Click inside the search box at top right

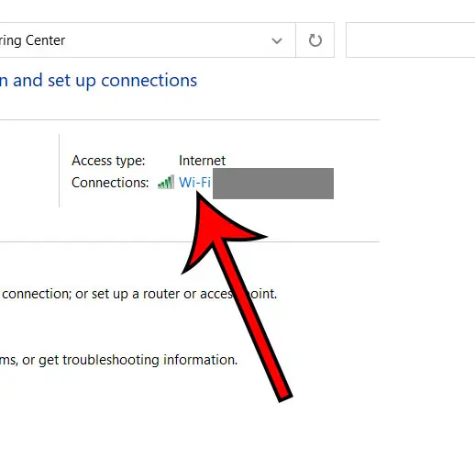[410, 39]
